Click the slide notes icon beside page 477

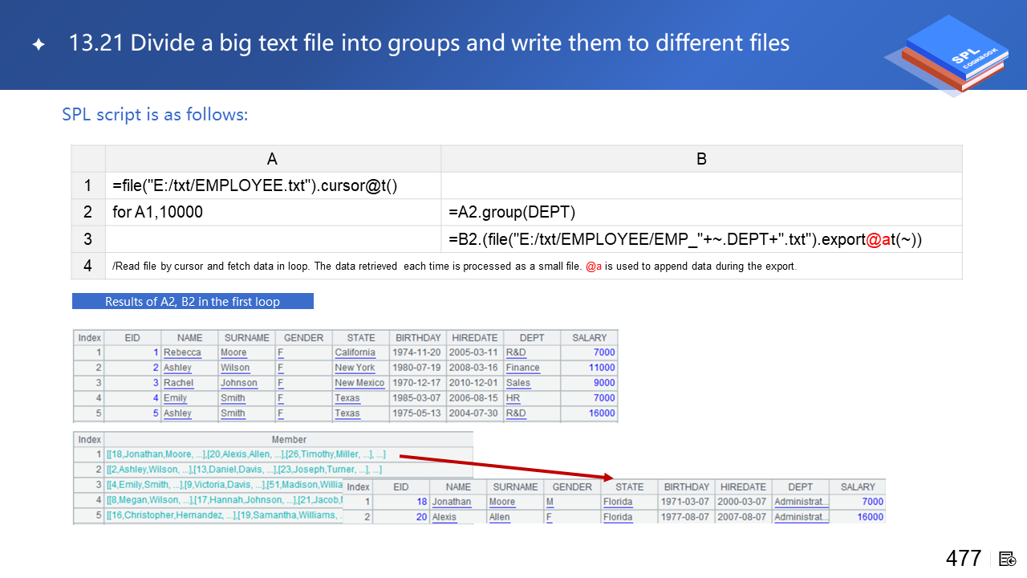(1008, 559)
